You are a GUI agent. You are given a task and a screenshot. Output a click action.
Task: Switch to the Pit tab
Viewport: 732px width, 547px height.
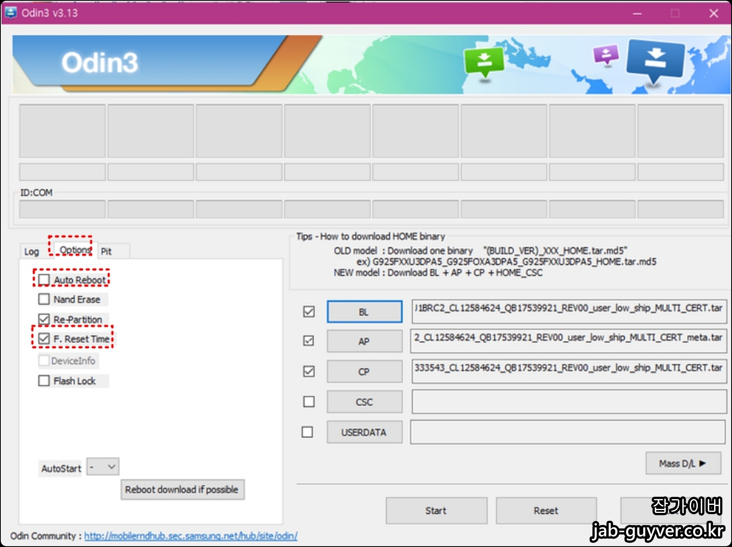(x=106, y=252)
